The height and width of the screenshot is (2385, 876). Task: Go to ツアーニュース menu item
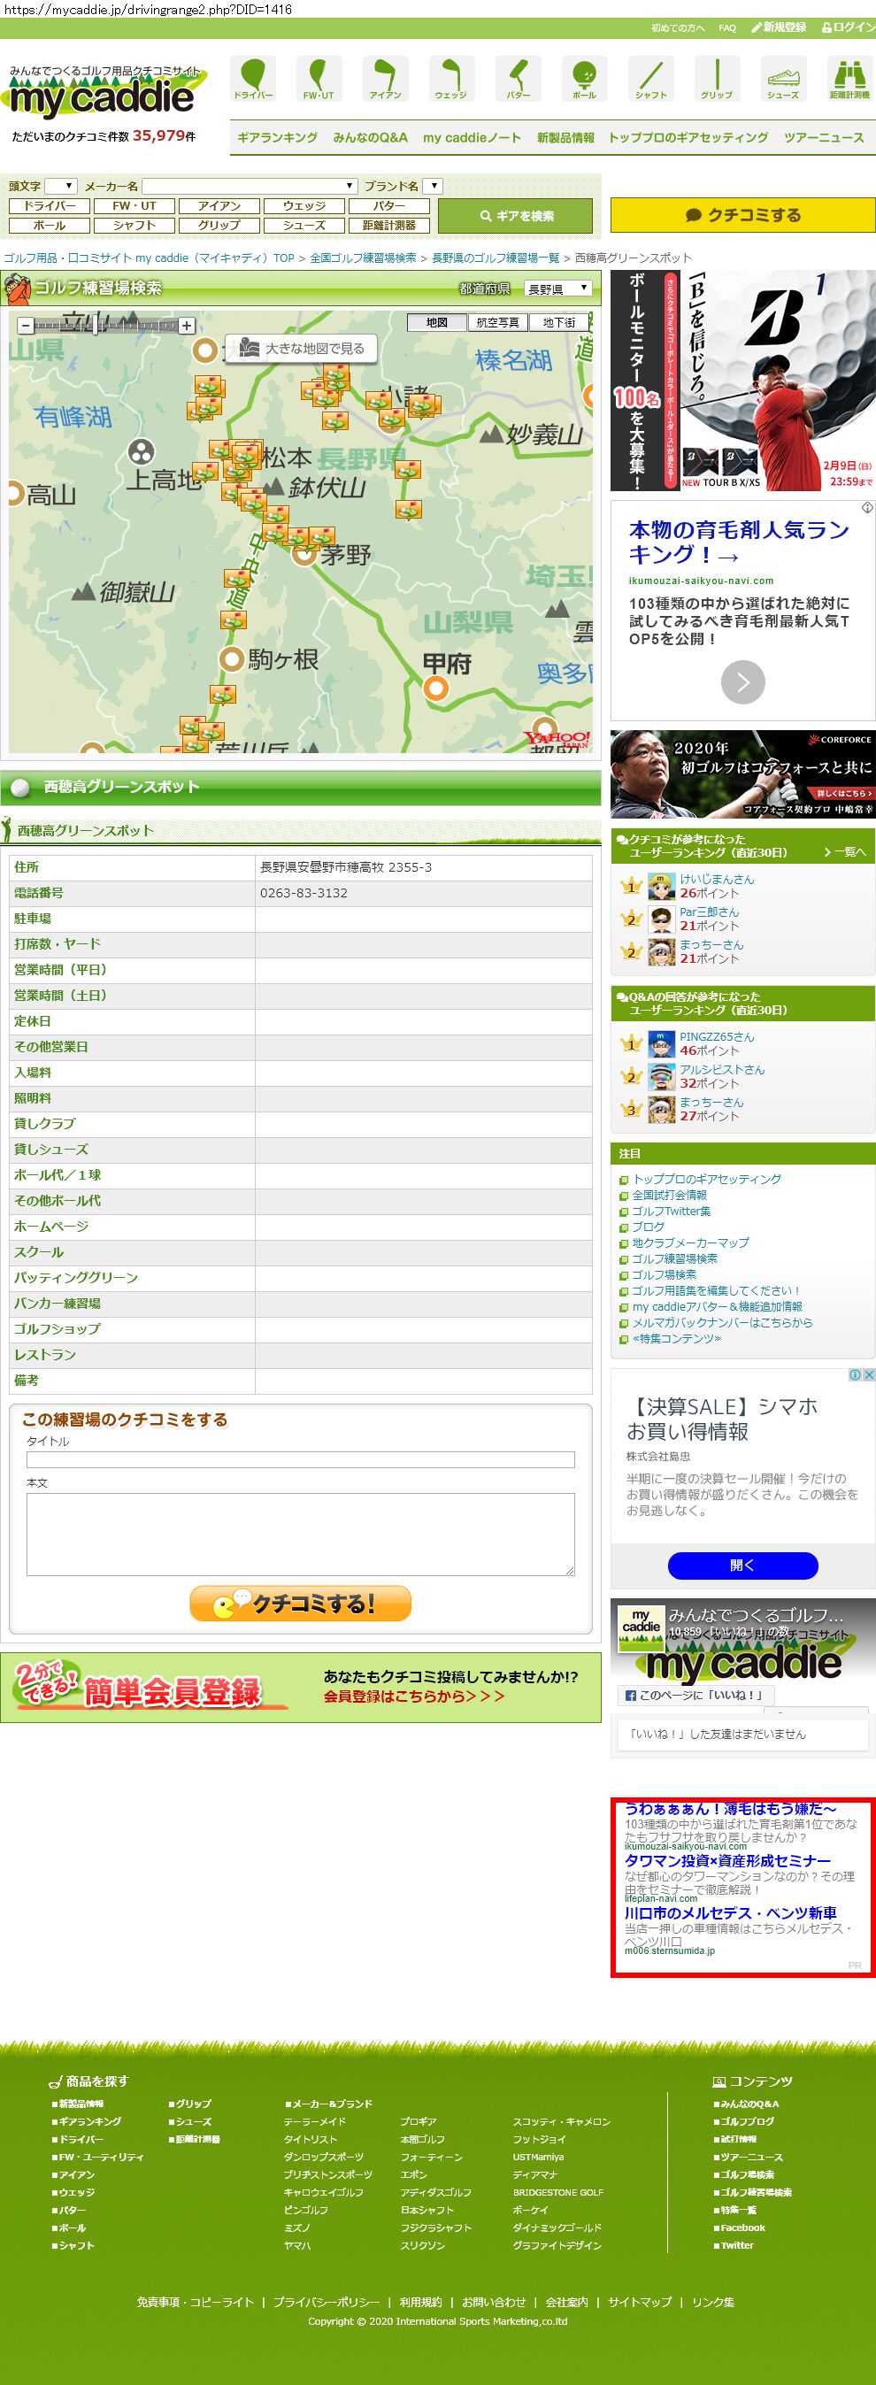pos(823,137)
